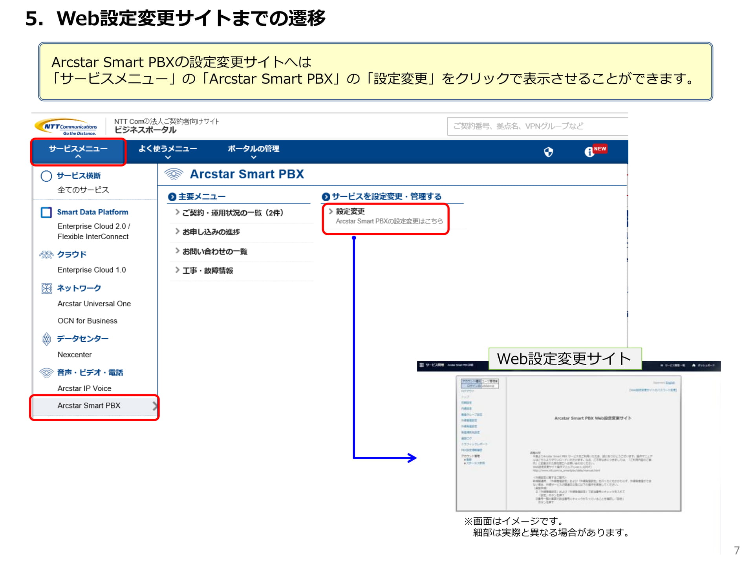Expand the よく使うメニュー chevron
The width and height of the screenshot is (754, 564).
168,157
